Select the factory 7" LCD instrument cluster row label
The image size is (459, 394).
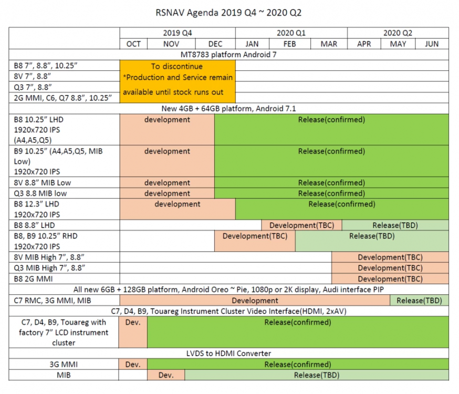click(64, 332)
